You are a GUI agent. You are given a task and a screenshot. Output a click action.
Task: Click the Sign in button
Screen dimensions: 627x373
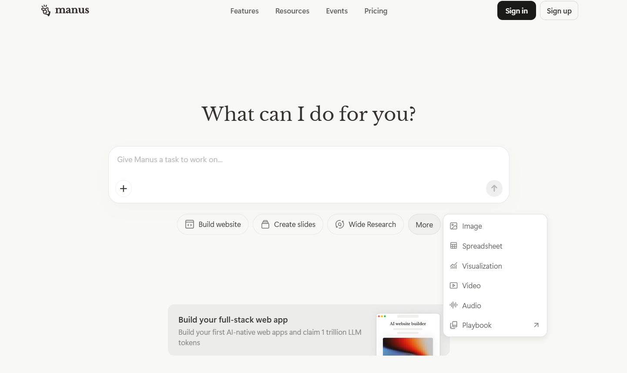(x=516, y=10)
